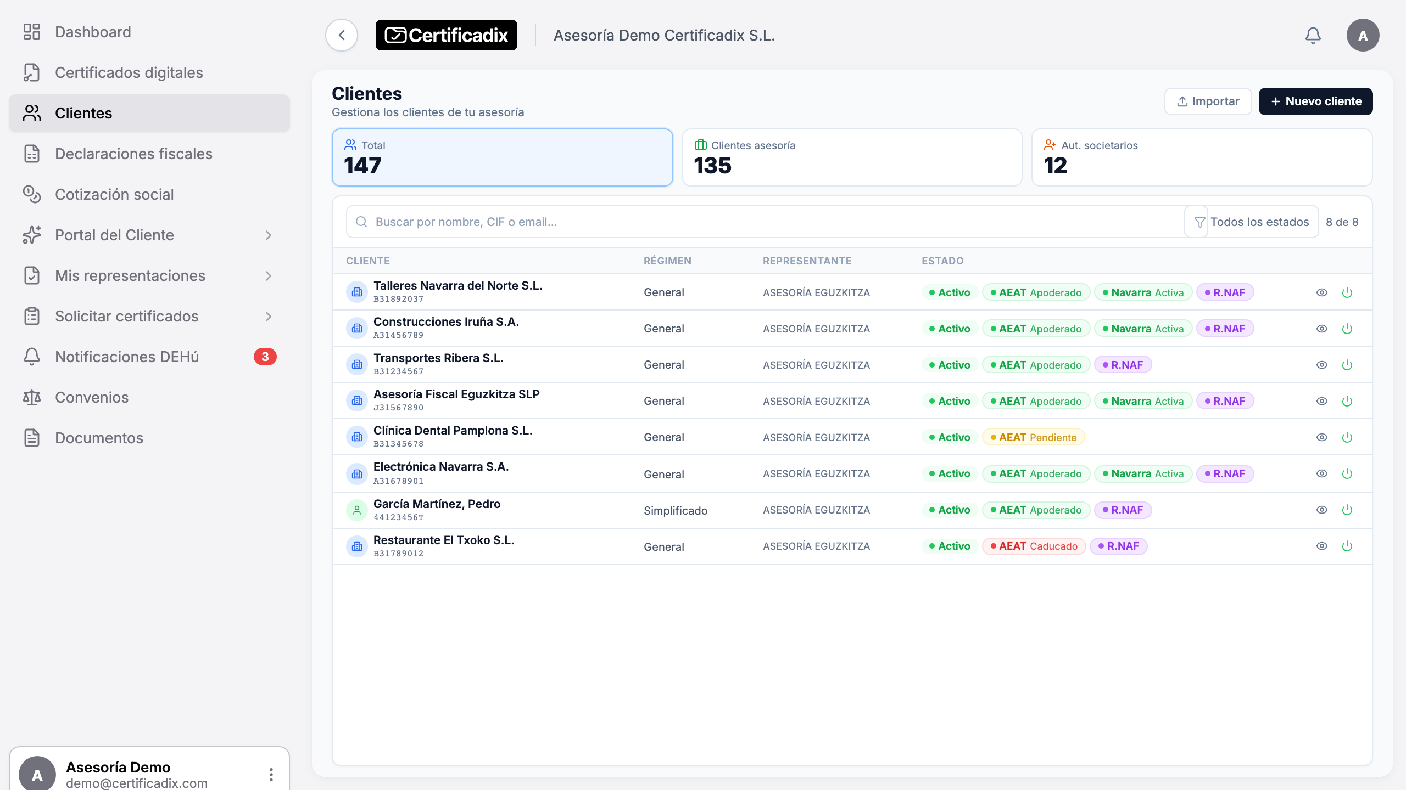Screen dimensions: 1406x790
Task: Click power icon for Restaurante El Txoko
Action: click(x=1347, y=546)
